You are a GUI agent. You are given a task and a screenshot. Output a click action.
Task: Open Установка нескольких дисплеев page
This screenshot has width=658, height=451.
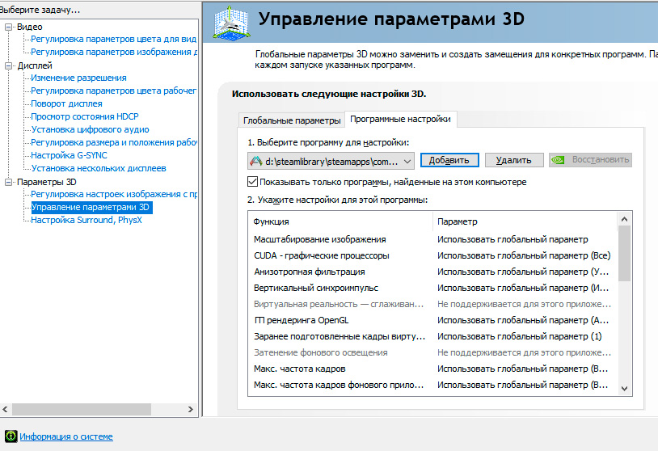(99, 168)
